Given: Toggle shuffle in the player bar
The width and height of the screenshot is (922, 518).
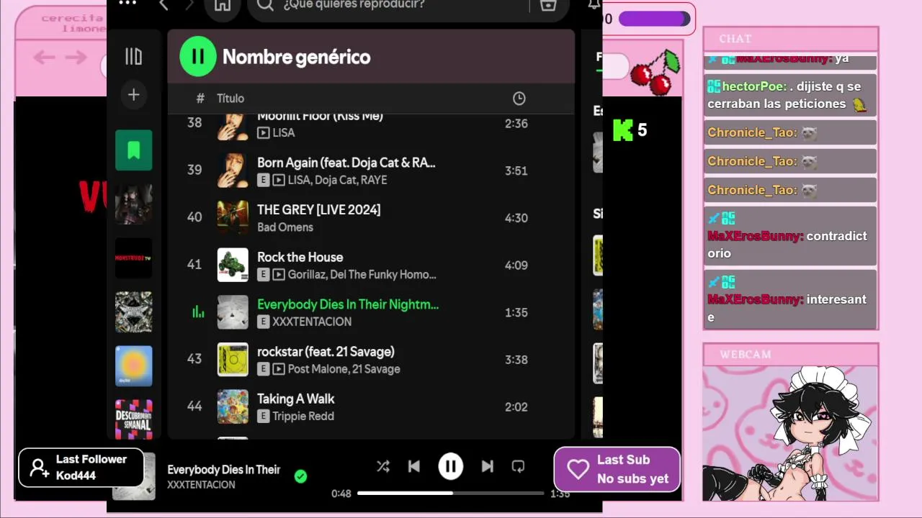Looking at the screenshot, I should (x=383, y=467).
